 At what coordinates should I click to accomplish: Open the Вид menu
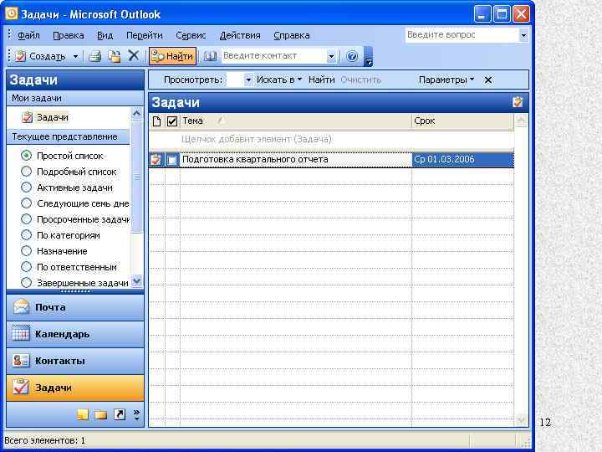click(105, 35)
